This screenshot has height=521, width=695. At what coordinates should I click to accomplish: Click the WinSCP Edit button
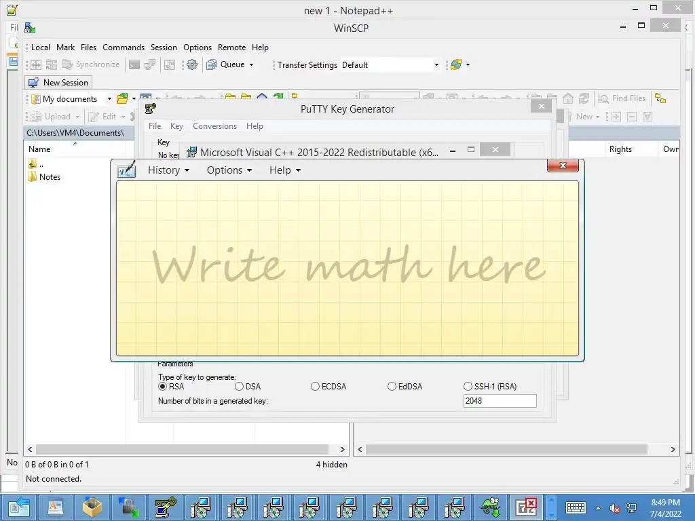tap(106, 117)
